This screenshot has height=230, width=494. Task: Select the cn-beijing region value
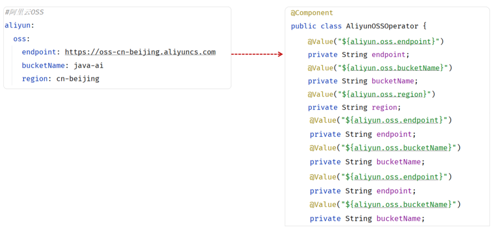tap(78, 78)
